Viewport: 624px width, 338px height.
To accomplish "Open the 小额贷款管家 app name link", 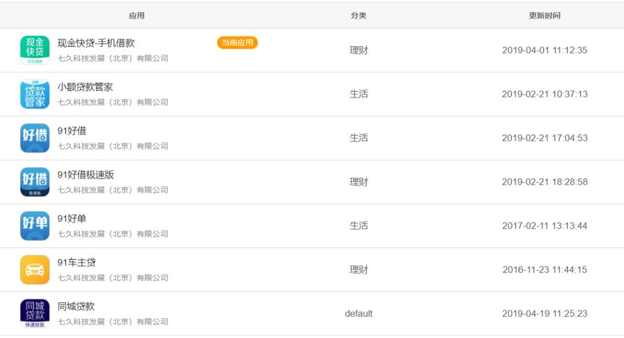I will [85, 87].
